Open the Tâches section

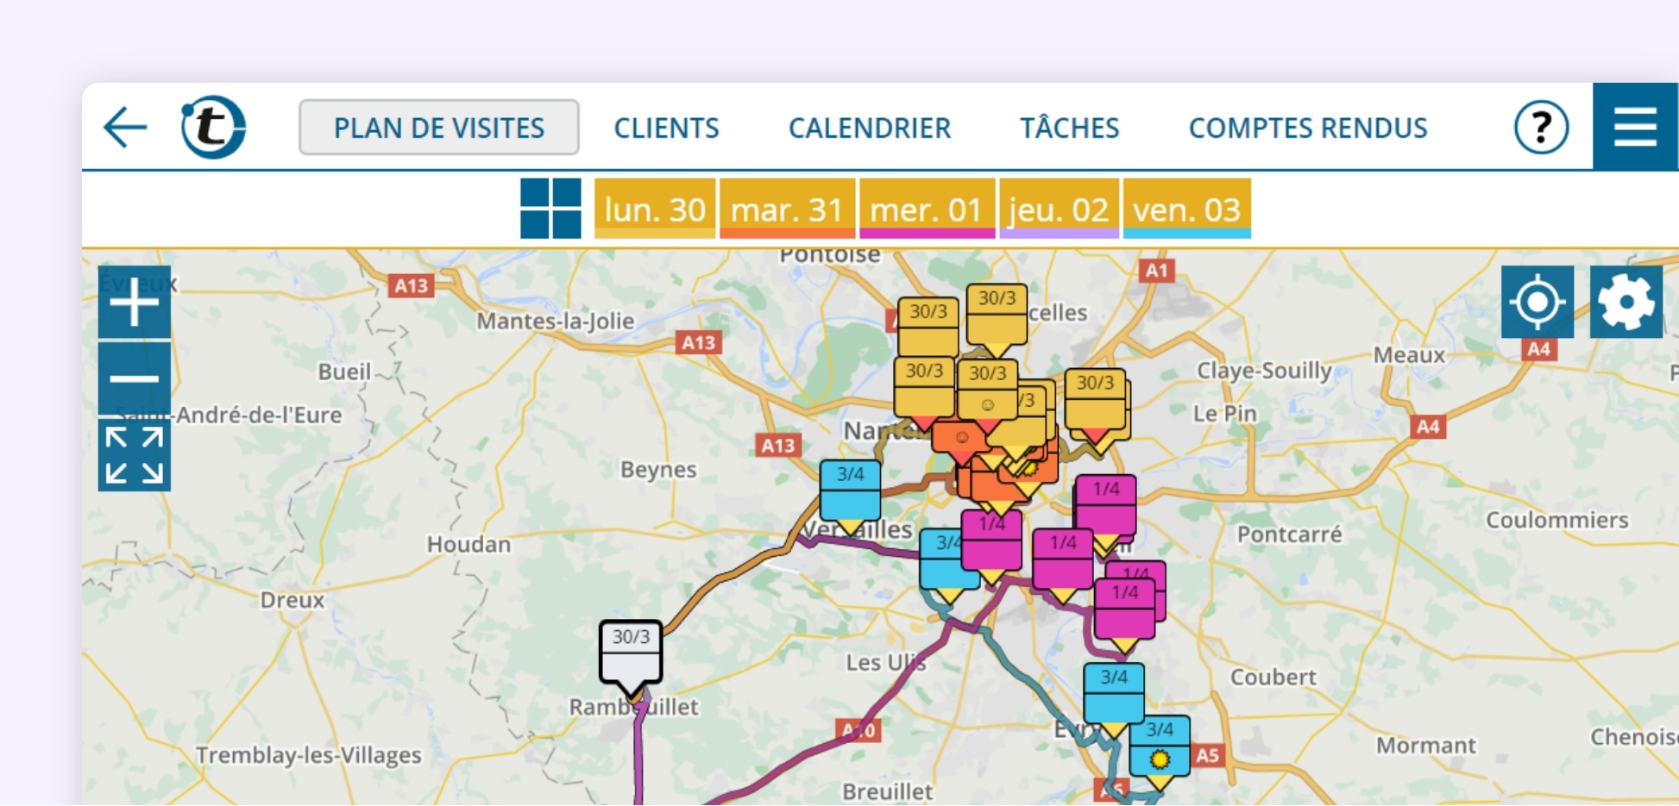1069,128
